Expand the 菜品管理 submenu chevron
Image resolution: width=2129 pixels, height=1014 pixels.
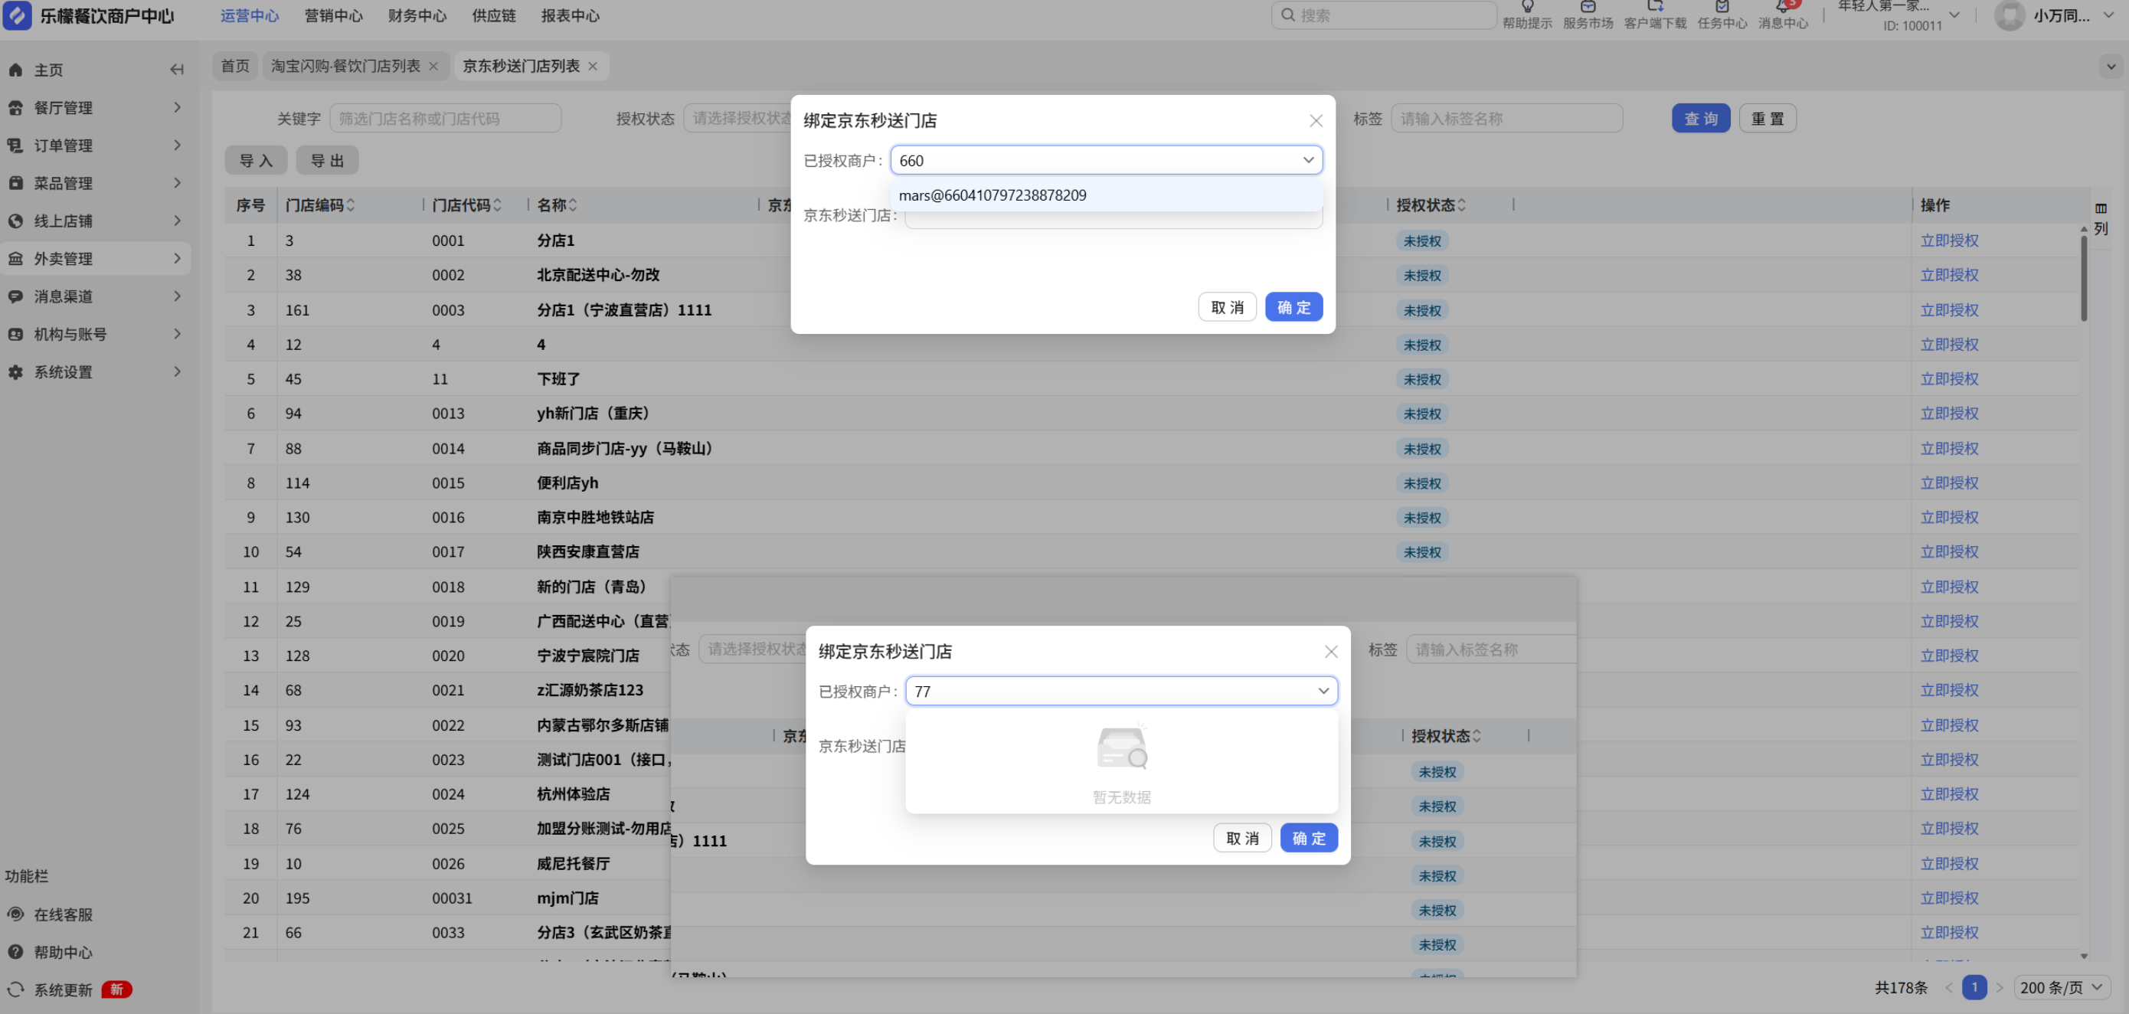coord(177,182)
